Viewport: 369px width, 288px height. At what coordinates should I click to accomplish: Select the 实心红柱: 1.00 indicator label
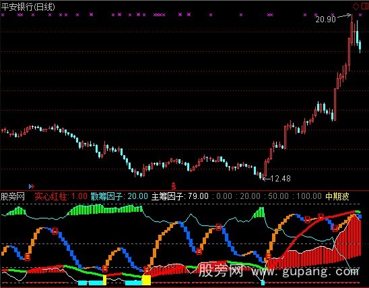pyautogui.click(x=61, y=196)
